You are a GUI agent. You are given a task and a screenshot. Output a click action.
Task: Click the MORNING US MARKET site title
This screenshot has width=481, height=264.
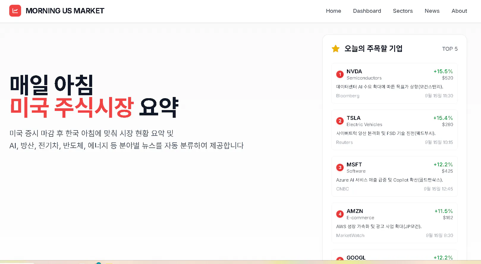pyautogui.click(x=65, y=11)
